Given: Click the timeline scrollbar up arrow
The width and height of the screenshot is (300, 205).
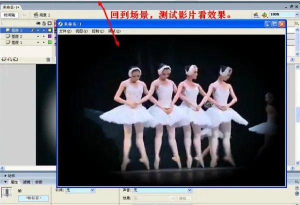Looking at the screenshot, I should coord(297,30).
